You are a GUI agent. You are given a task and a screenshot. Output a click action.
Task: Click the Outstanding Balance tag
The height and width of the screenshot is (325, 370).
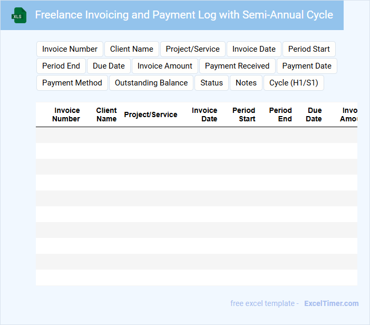(151, 83)
